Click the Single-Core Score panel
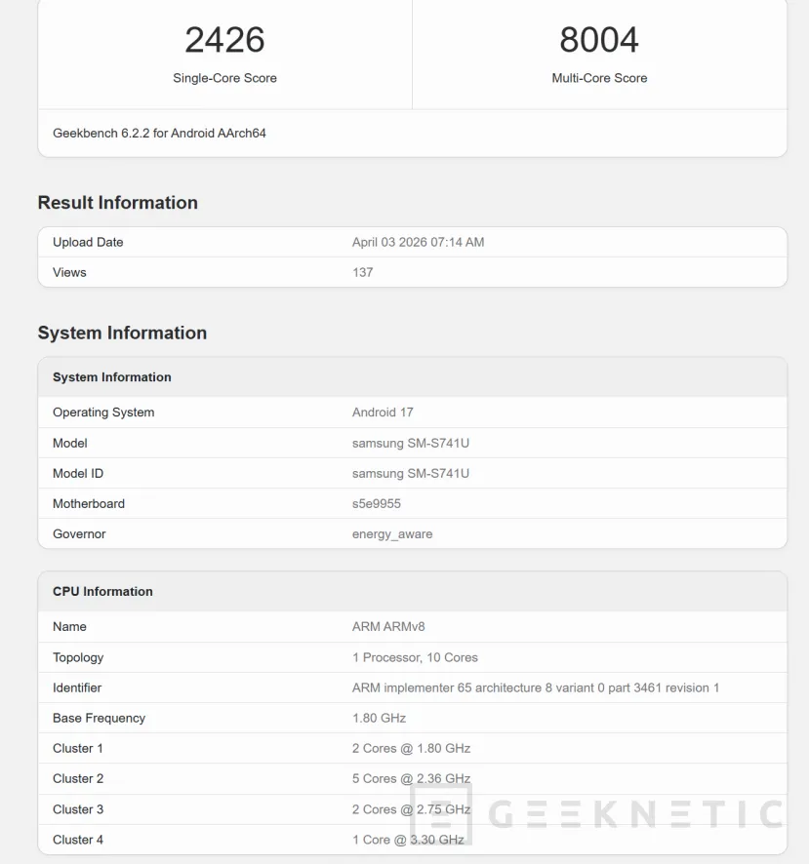The width and height of the screenshot is (809, 864). point(224,54)
